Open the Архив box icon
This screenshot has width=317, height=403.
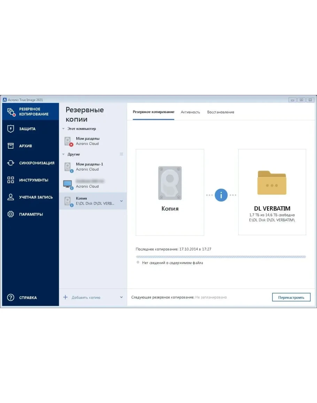pyautogui.click(x=11, y=146)
